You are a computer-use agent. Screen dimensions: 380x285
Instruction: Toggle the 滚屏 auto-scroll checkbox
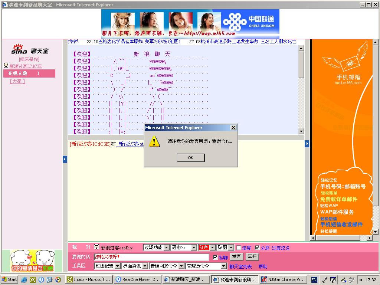[239, 248]
